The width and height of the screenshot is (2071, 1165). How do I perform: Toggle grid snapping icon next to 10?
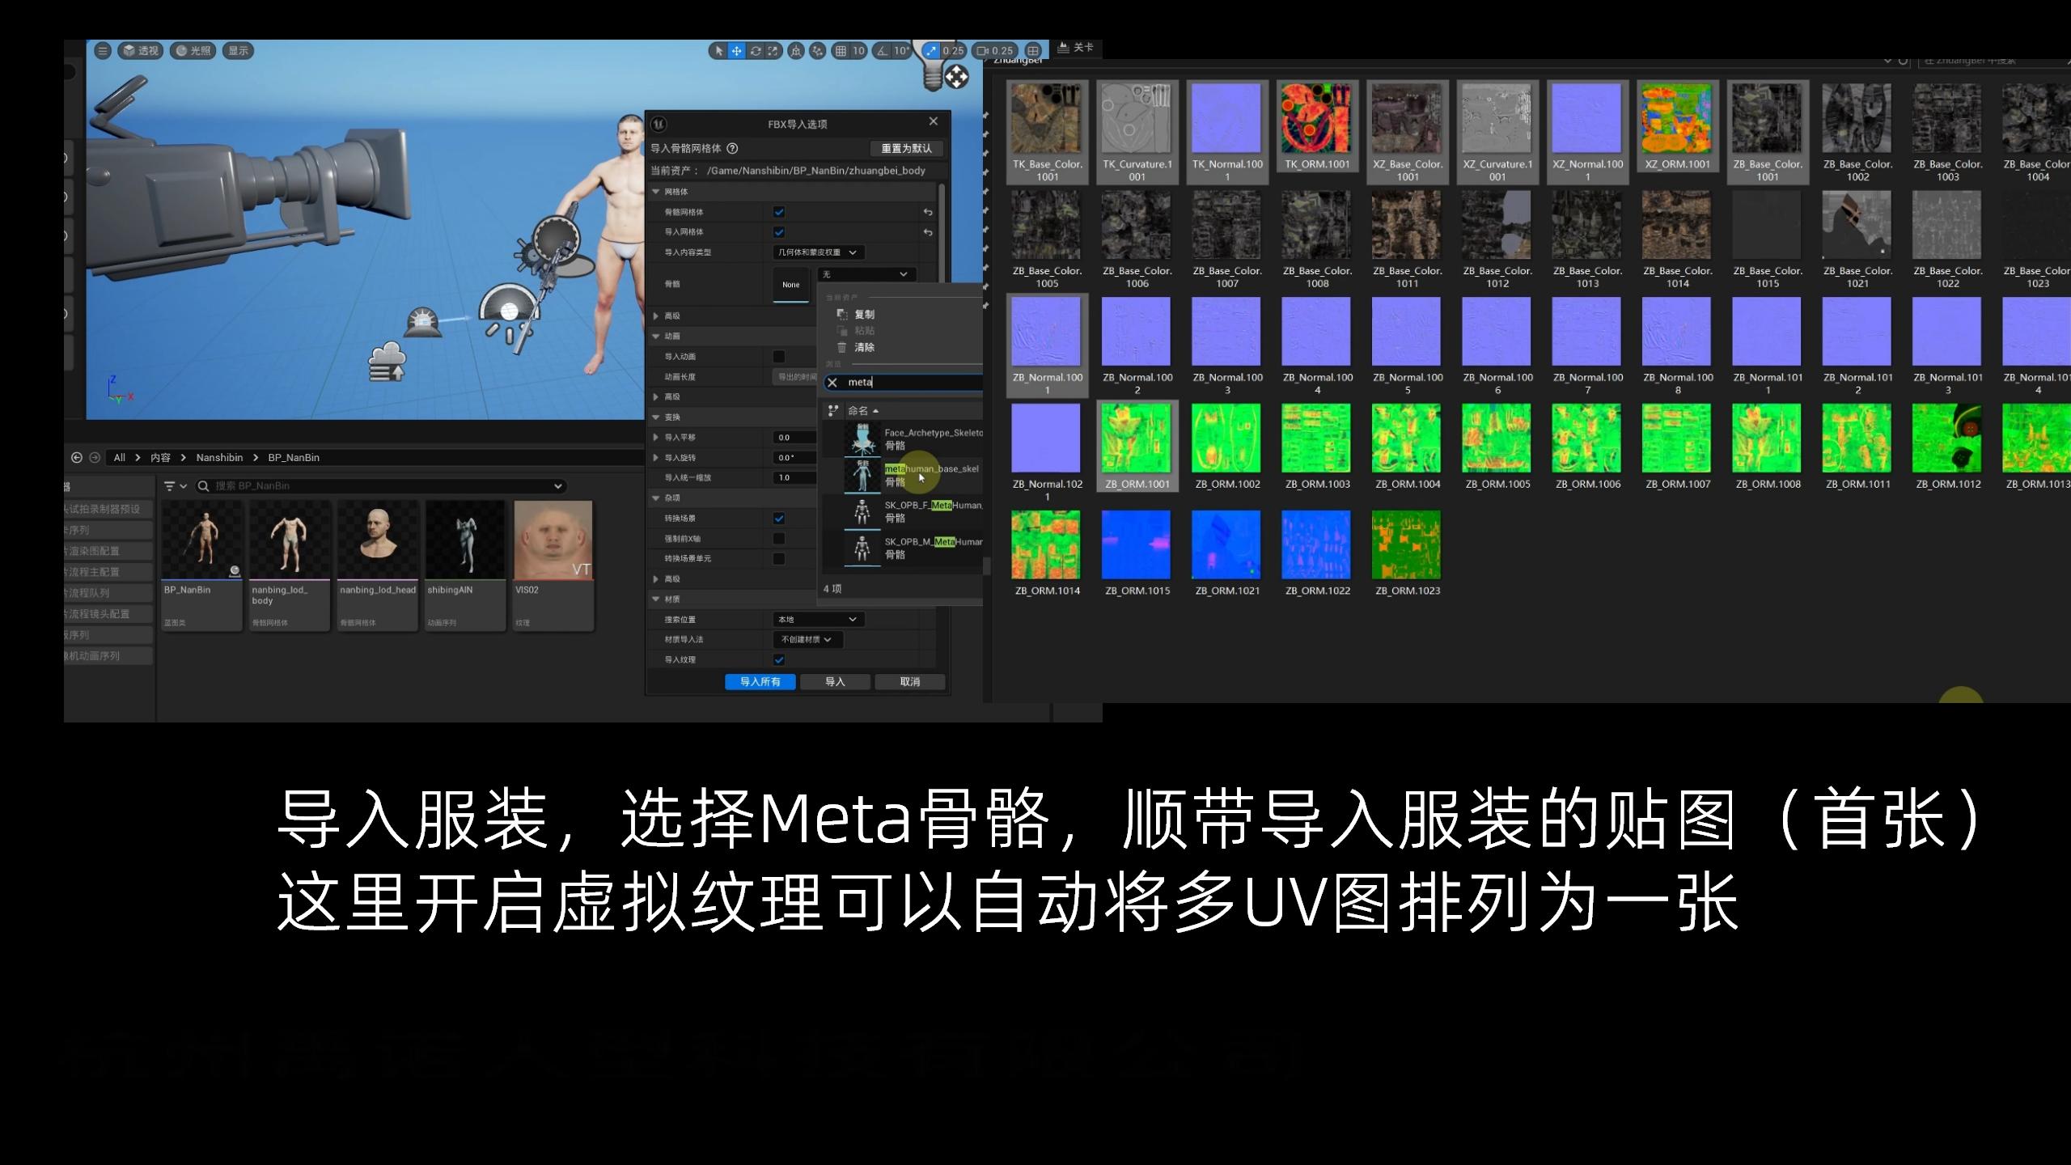pyautogui.click(x=841, y=50)
